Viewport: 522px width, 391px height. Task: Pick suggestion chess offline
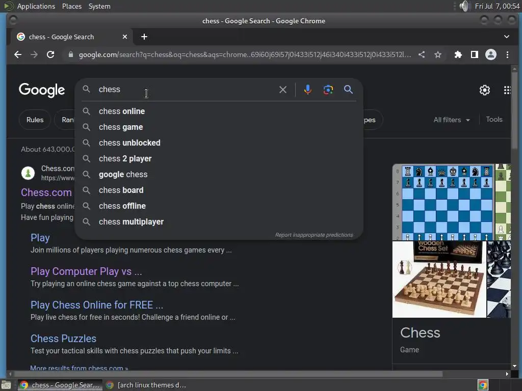pos(219,206)
